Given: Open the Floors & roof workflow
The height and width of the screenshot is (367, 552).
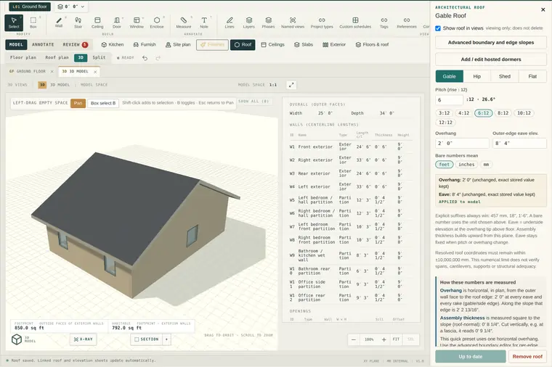Looking at the screenshot, I should 372,45.
